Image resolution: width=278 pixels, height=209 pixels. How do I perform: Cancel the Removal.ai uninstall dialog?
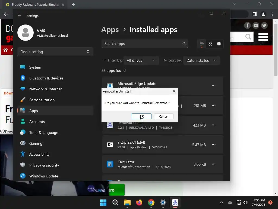click(x=164, y=116)
